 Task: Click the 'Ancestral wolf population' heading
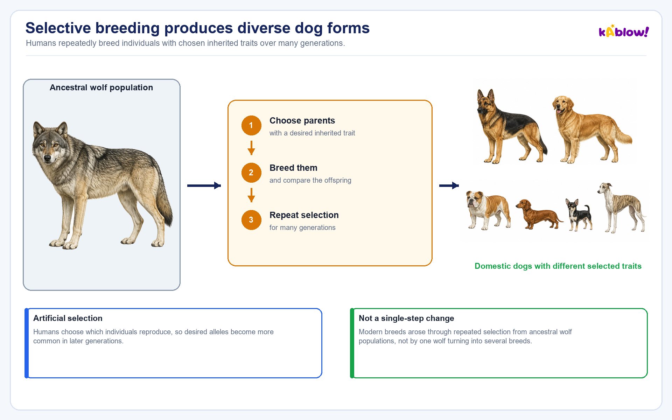(101, 87)
